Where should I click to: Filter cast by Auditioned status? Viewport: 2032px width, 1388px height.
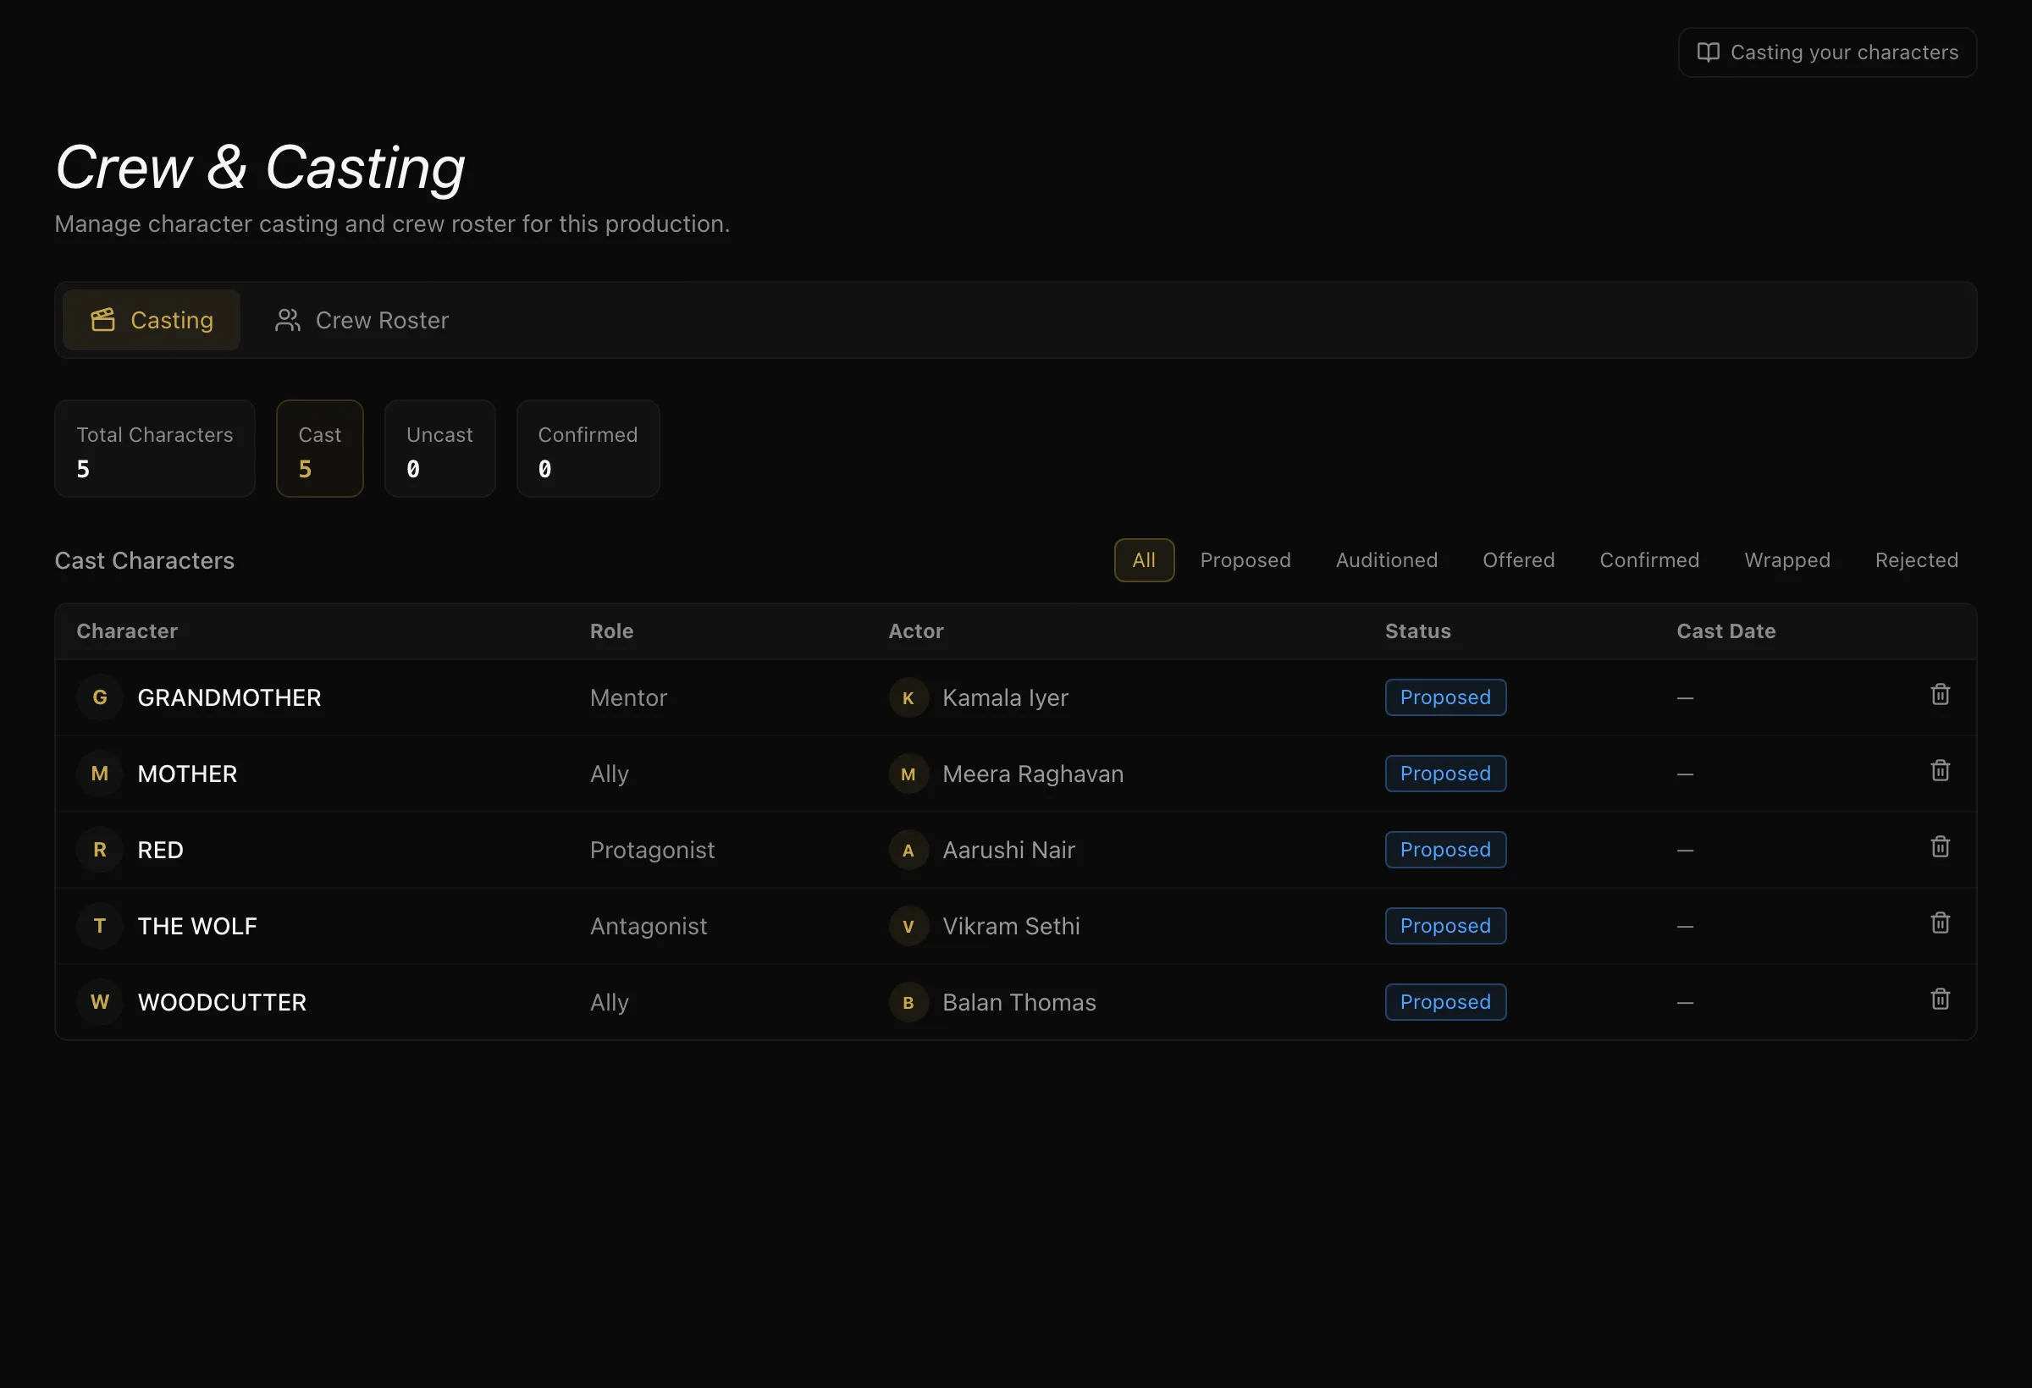pyautogui.click(x=1387, y=560)
